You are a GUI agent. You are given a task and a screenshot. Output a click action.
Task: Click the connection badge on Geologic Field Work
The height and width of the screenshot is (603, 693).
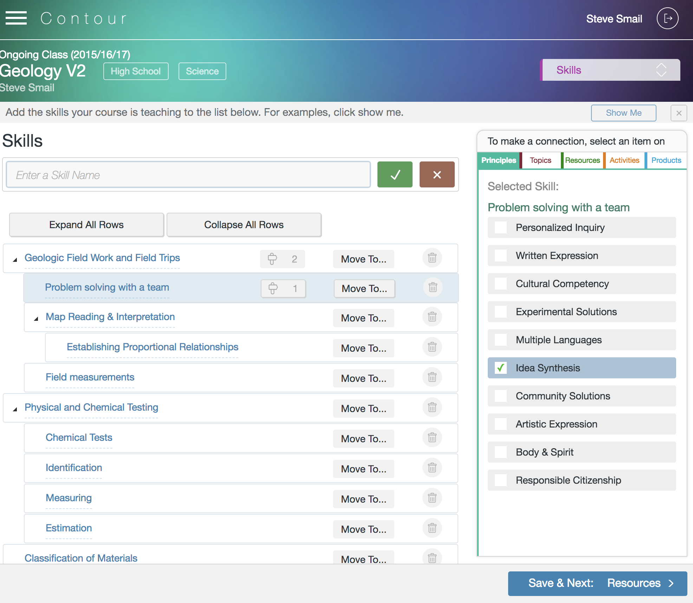click(x=282, y=259)
